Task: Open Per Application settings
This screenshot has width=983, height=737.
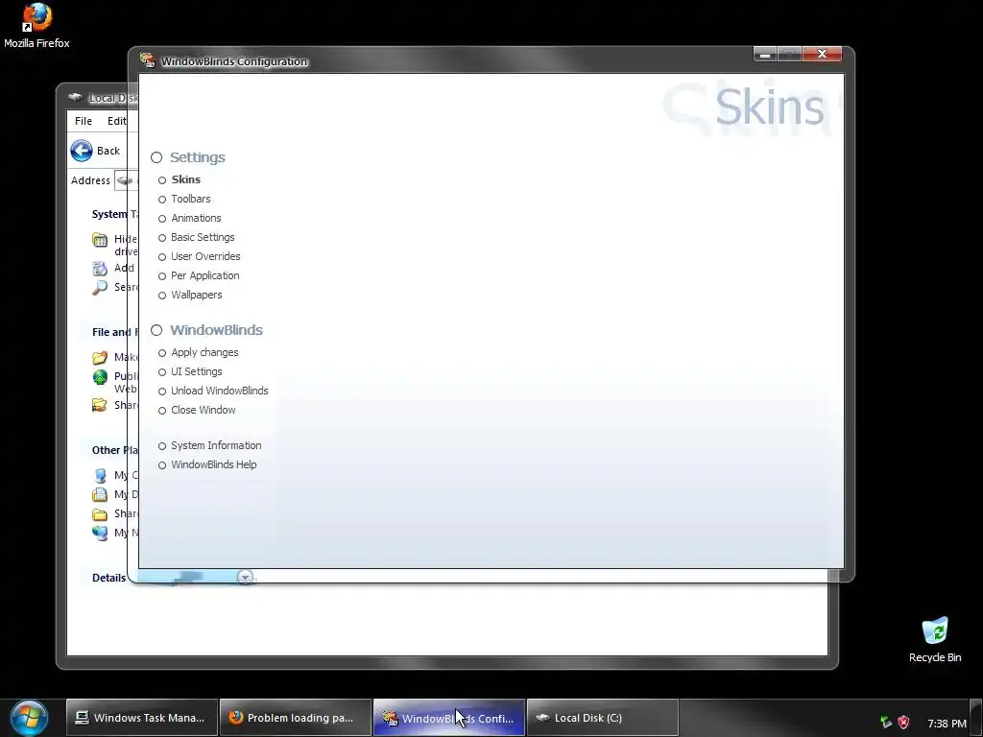Action: coord(205,275)
